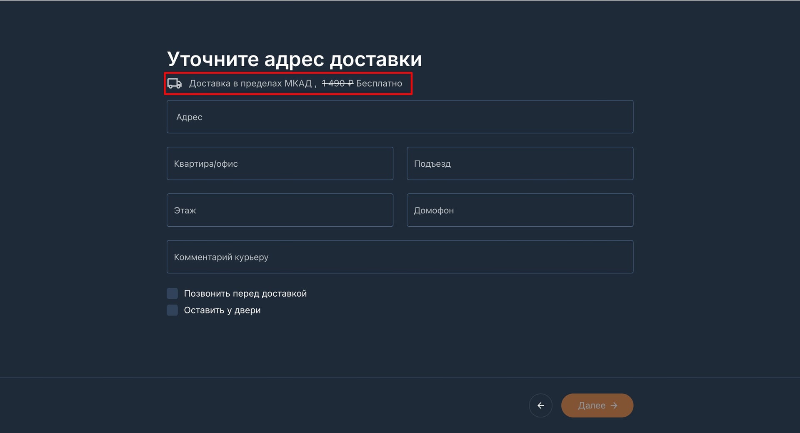This screenshot has height=433, width=800.
Task: Click the delivery truck icon
Action: [x=175, y=83]
